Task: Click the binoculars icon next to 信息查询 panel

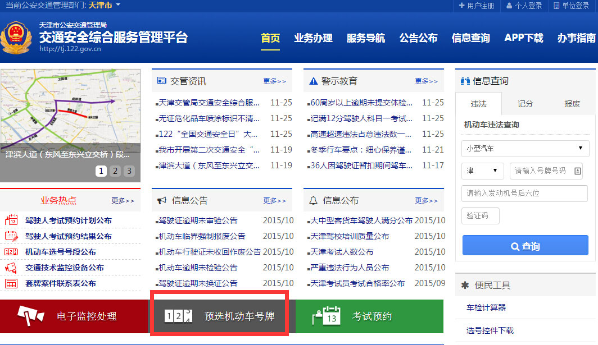Action: pos(465,81)
